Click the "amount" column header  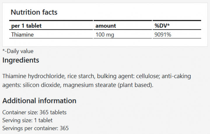click(x=106, y=26)
